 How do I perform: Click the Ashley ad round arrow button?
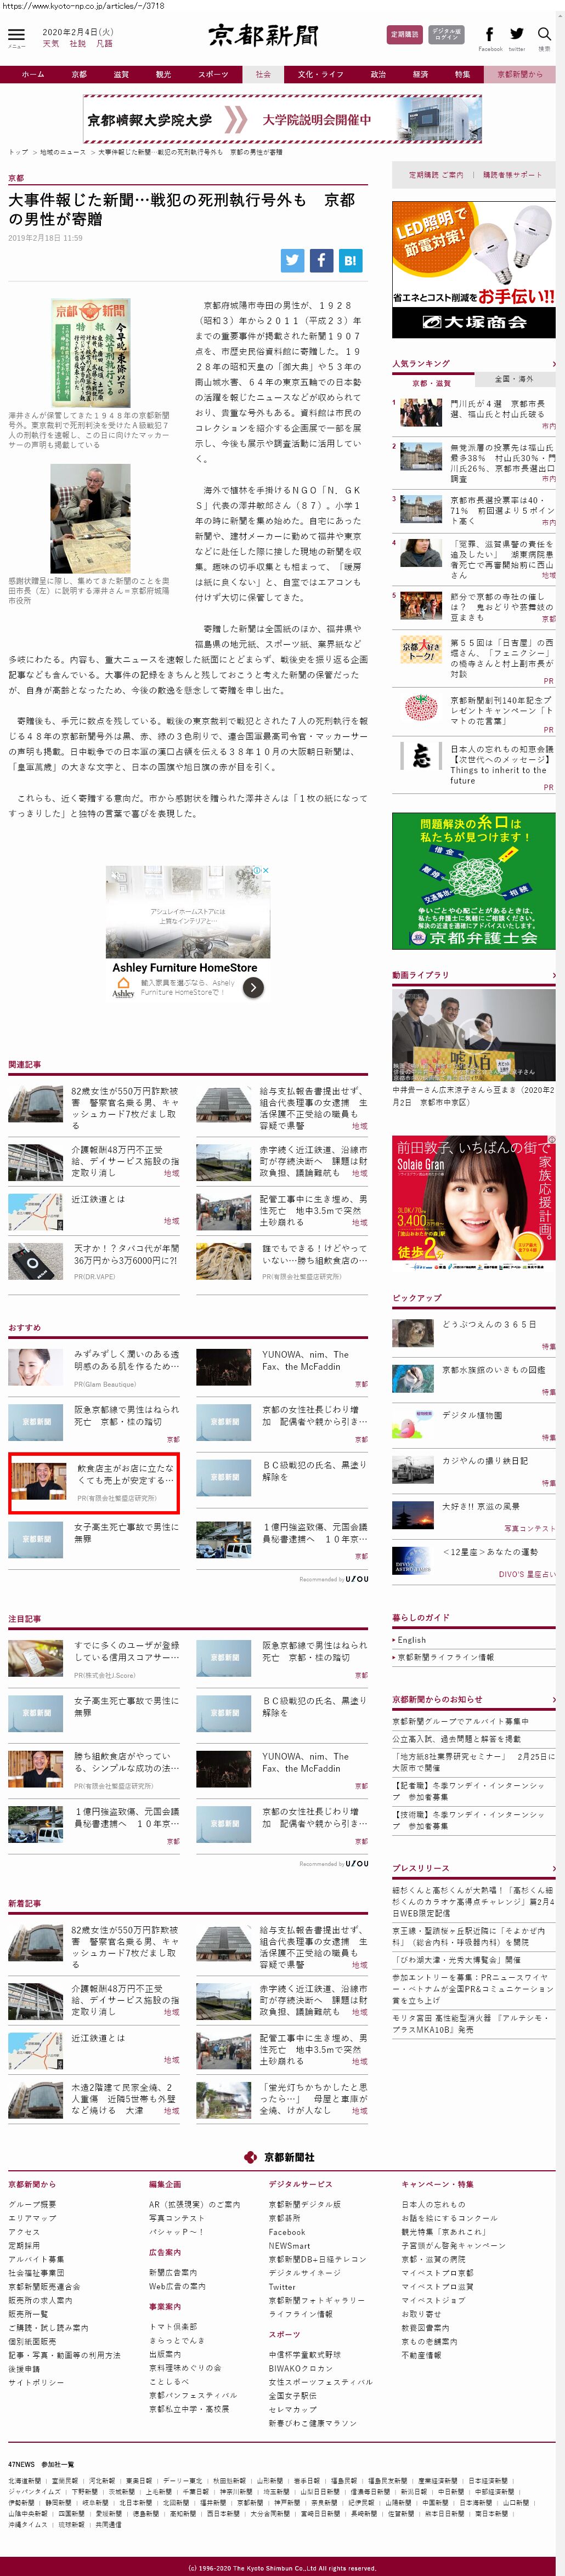click(254, 987)
